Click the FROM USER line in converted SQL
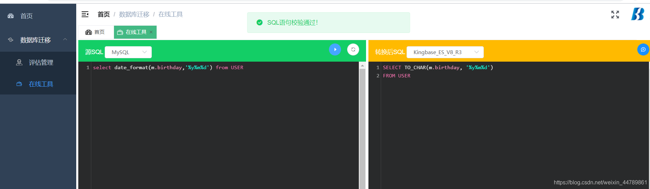The width and height of the screenshot is (650, 189). click(397, 76)
